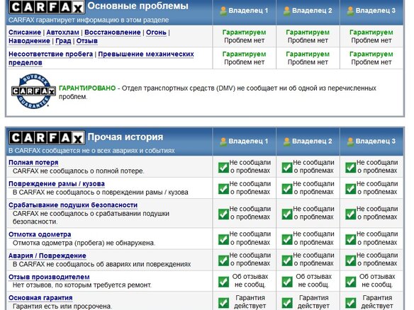The height and width of the screenshot is (310, 414).
Task: Click Гарантируем for Несоответствие пробега row, Владелец 3
Action: point(371,54)
